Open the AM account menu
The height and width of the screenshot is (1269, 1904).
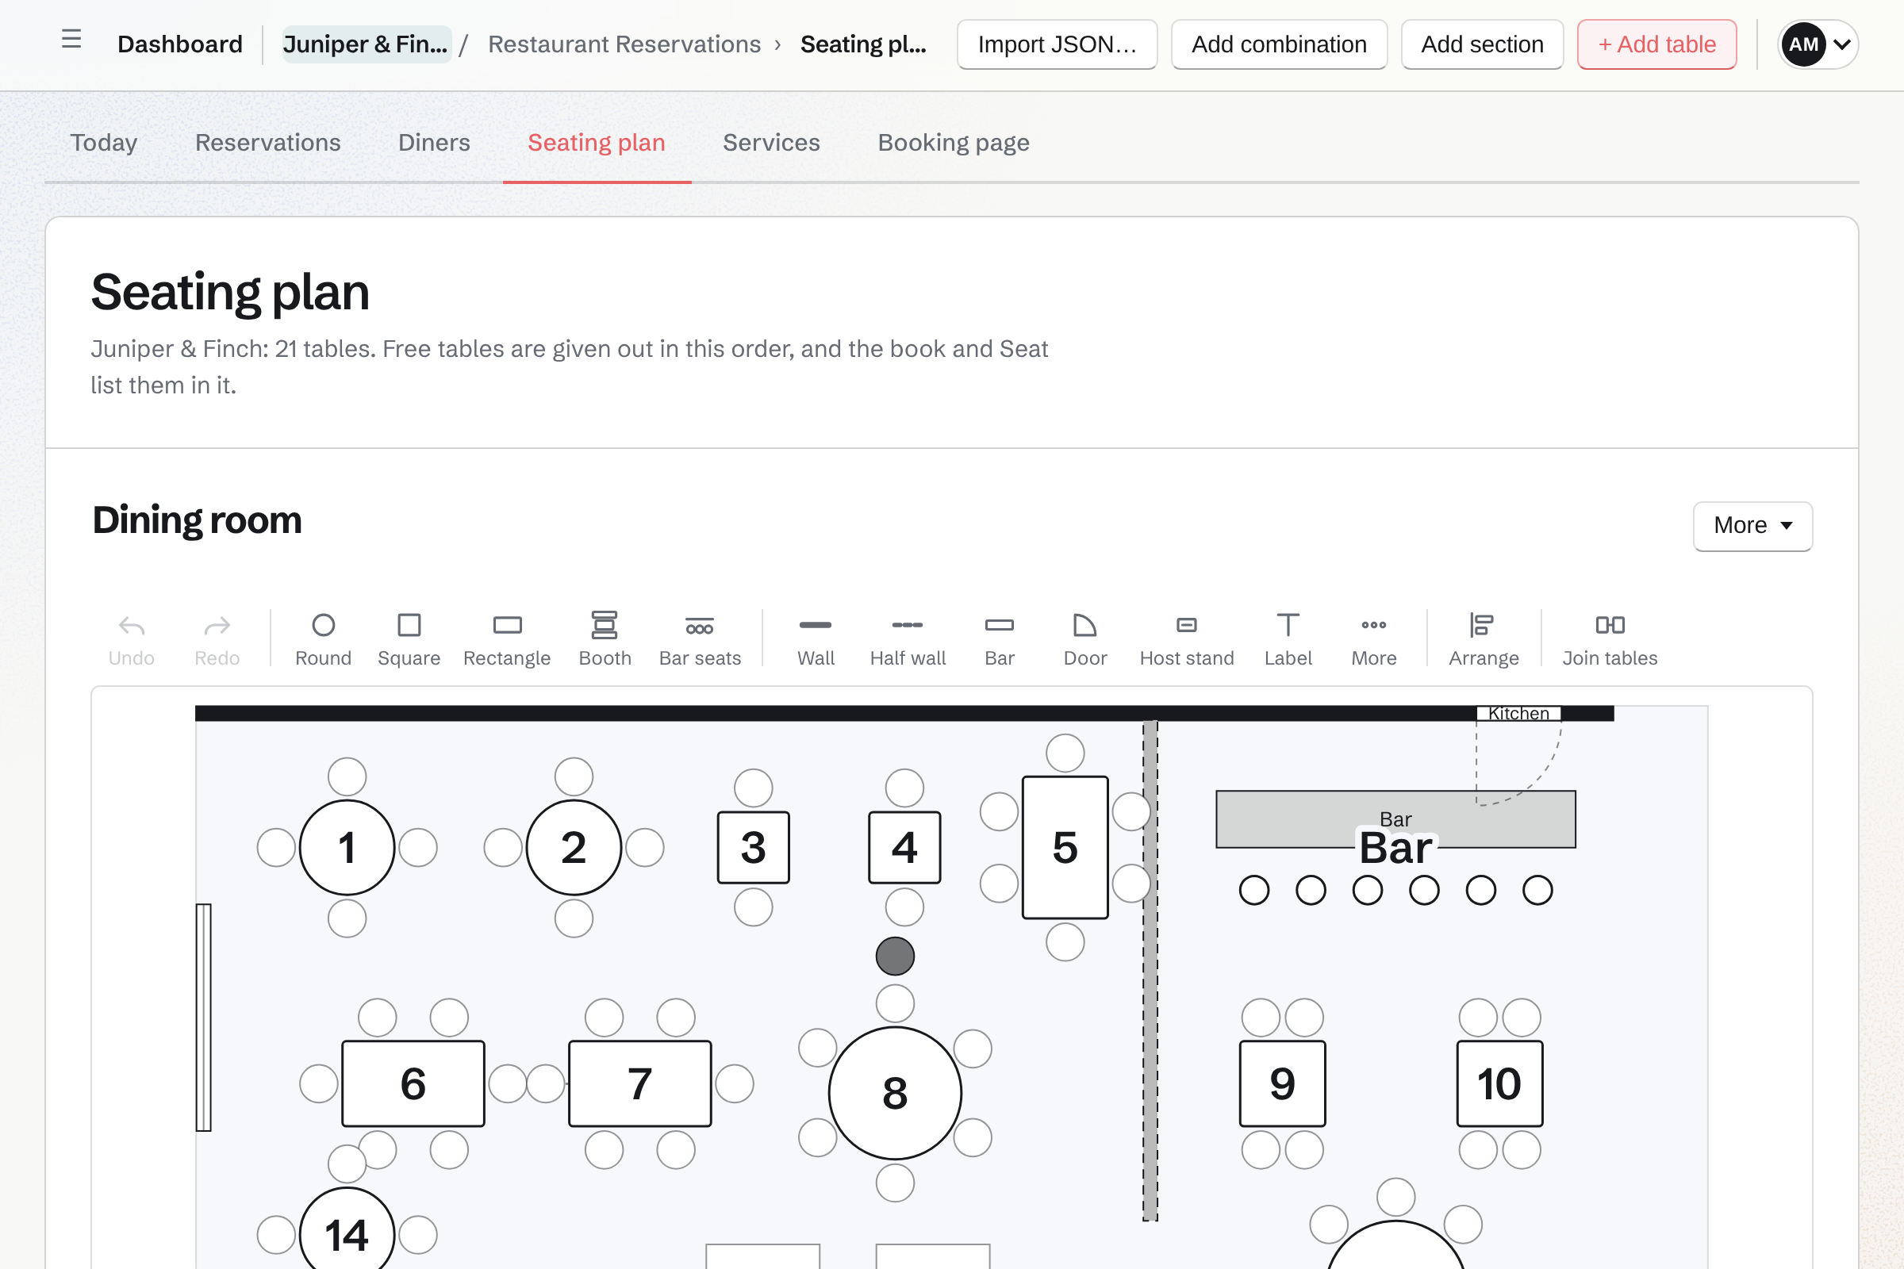click(1818, 44)
